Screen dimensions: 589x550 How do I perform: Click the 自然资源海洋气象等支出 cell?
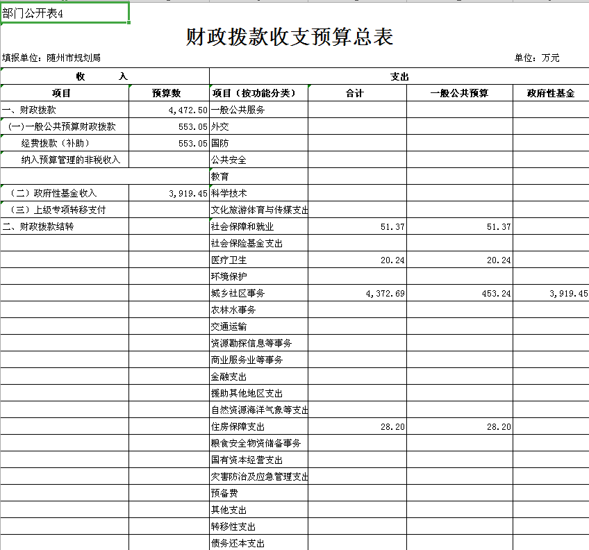259,410
